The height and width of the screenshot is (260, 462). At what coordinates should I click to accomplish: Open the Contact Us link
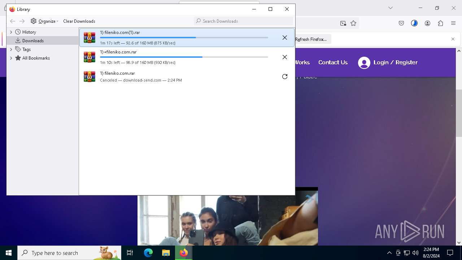[x=333, y=62]
